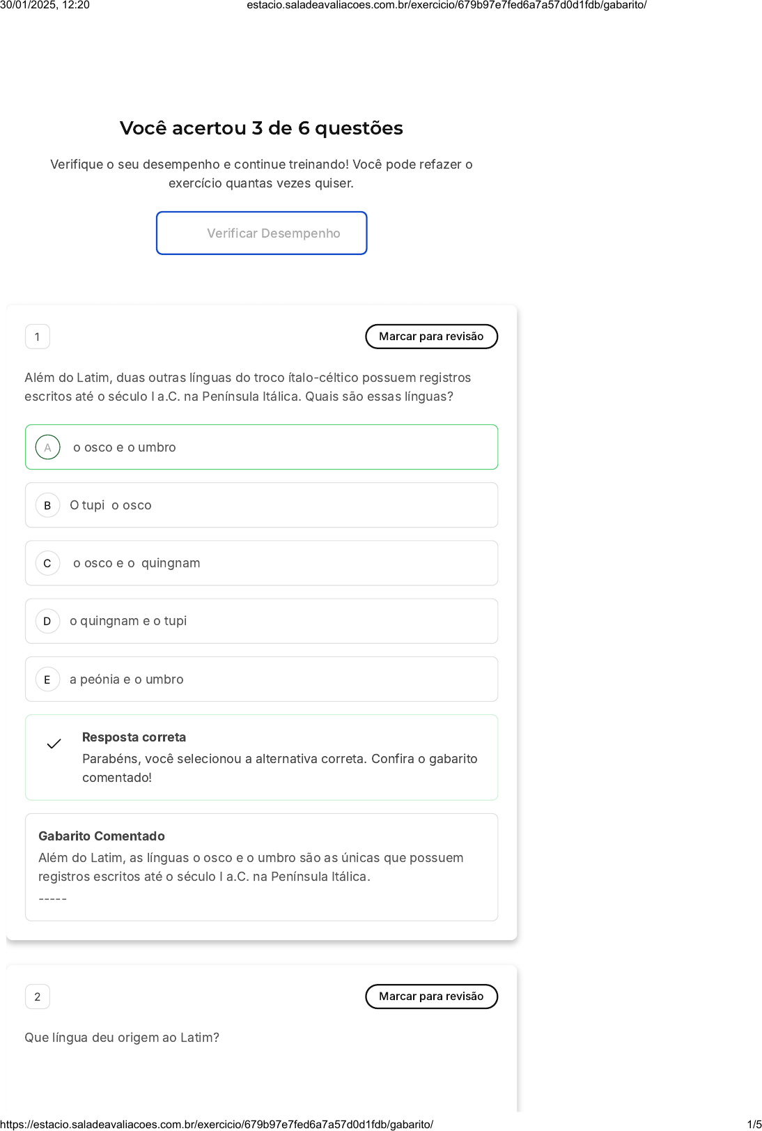
Task: Choose answer text 'O tupi o osco'
Action: tap(111, 505)
